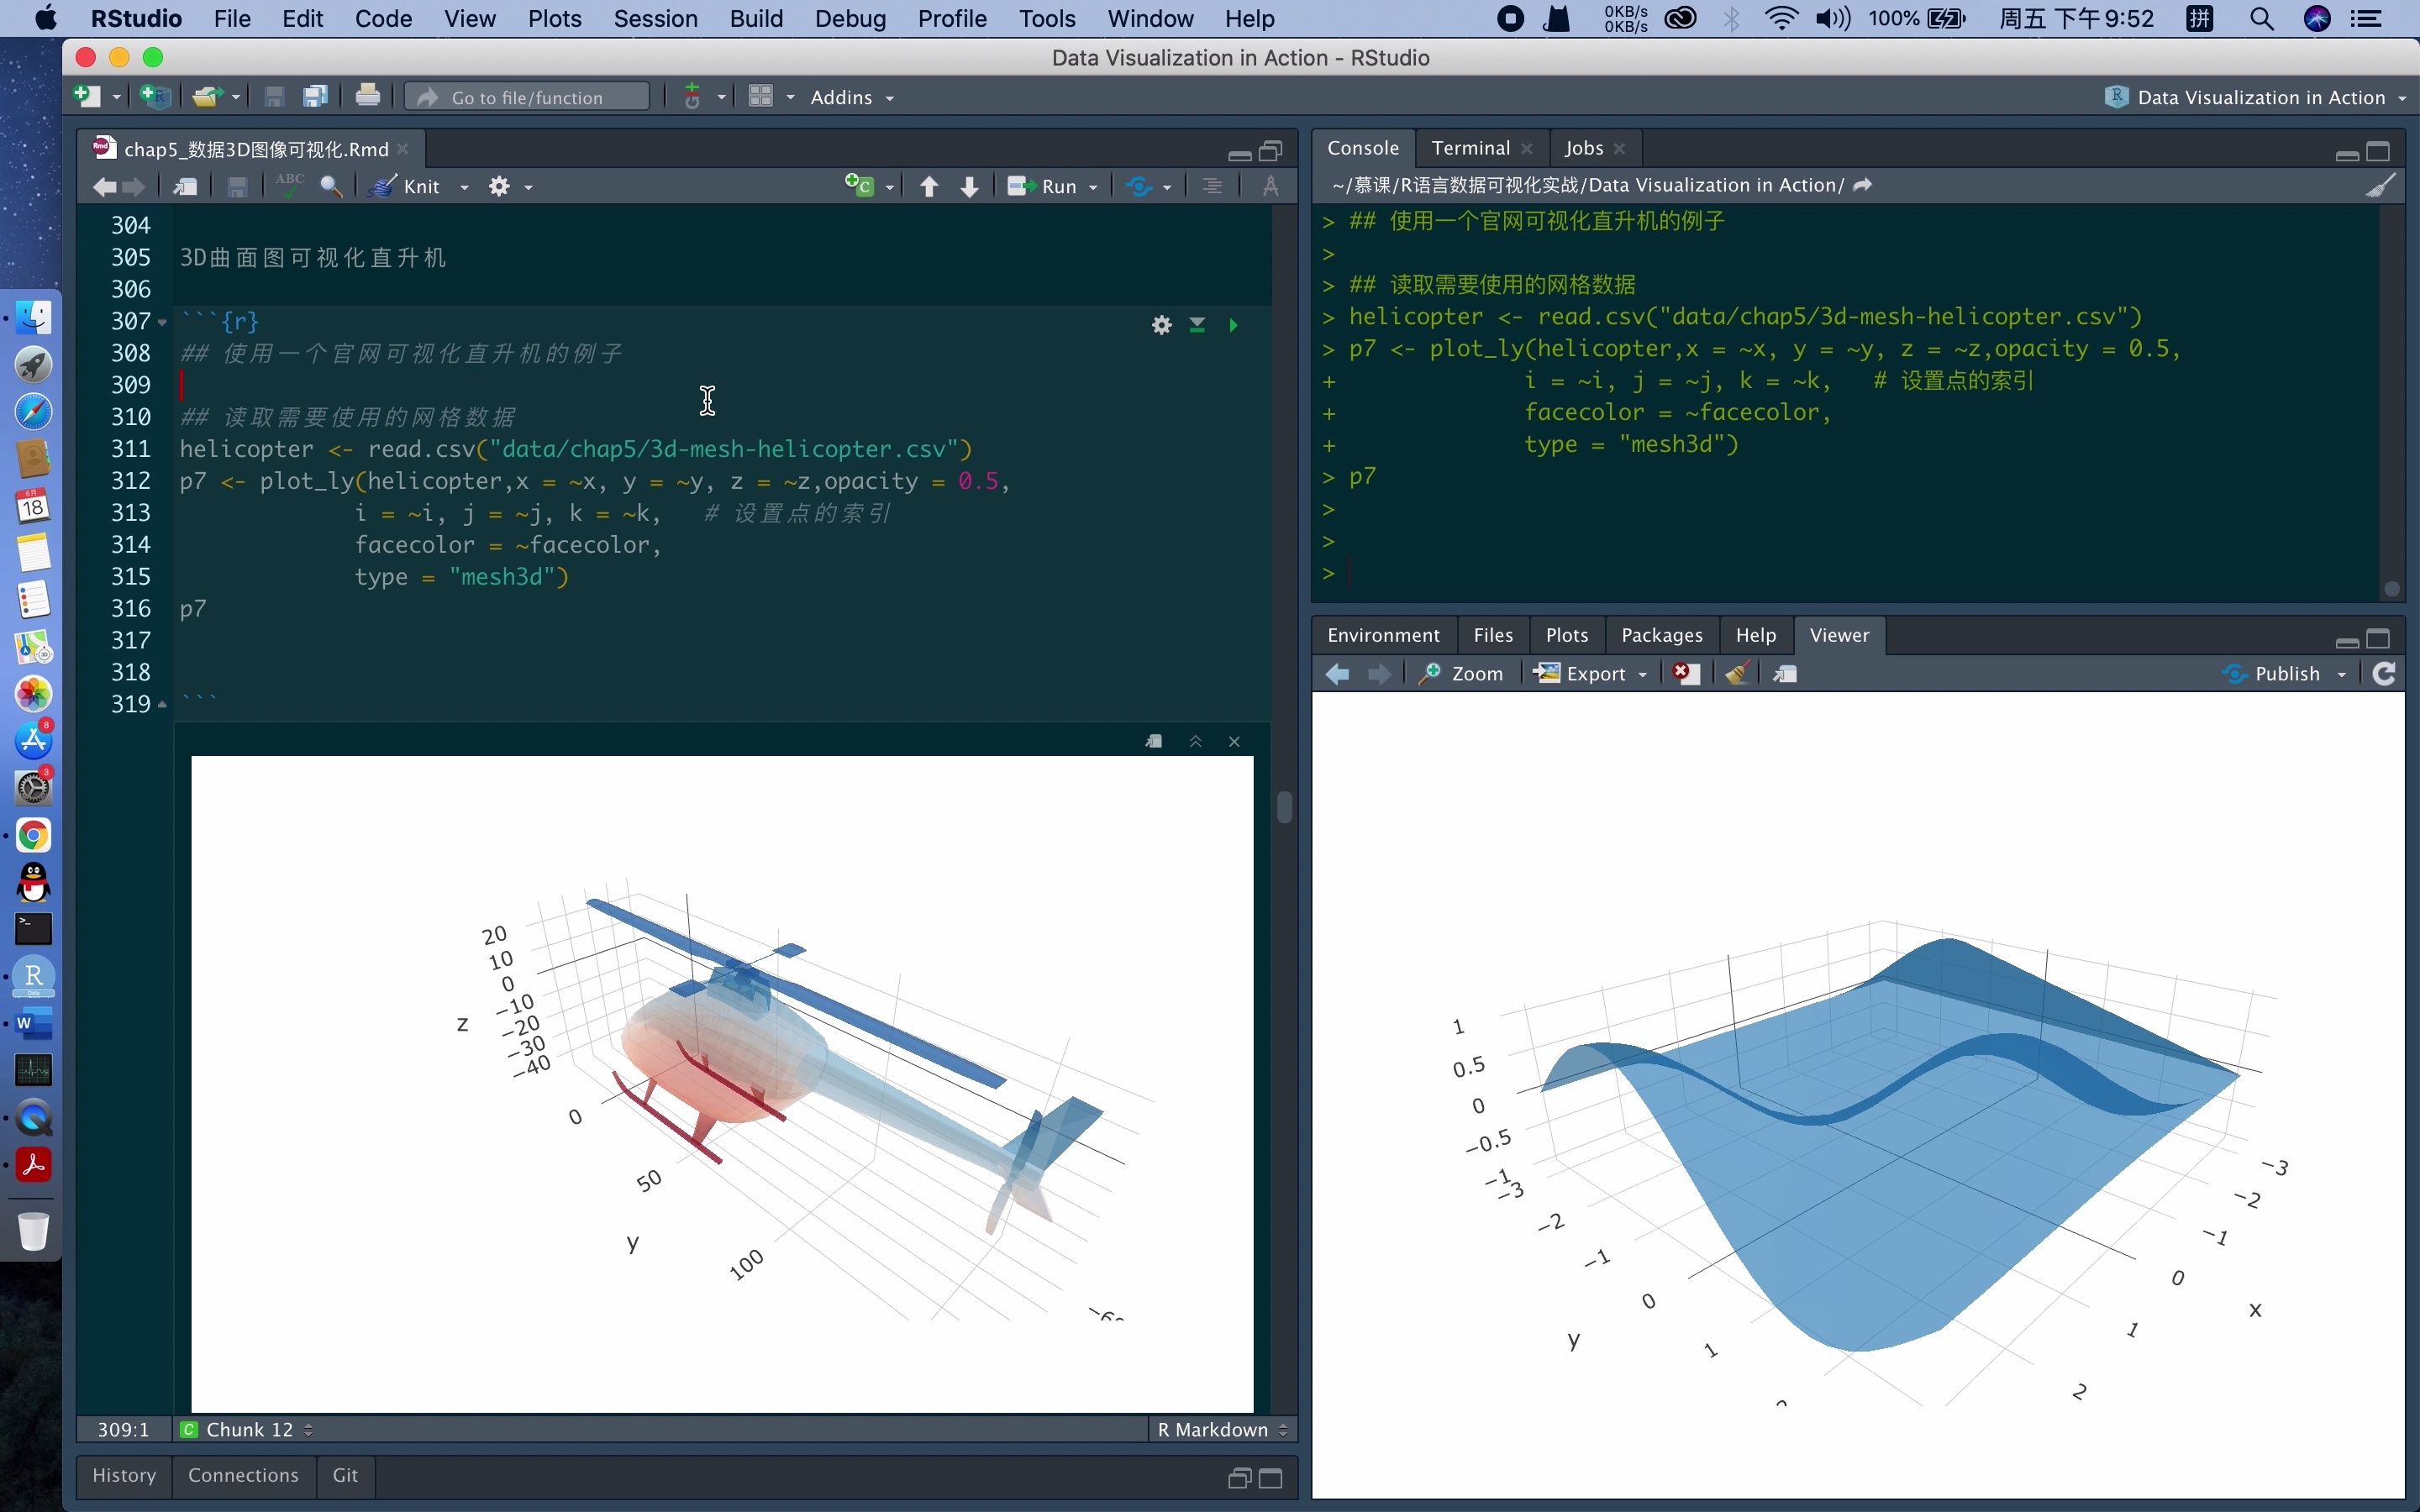Jump to the previous chunk with the up arrow
This screenshot has height=1512, width=2420.
(x=929, y=187)
